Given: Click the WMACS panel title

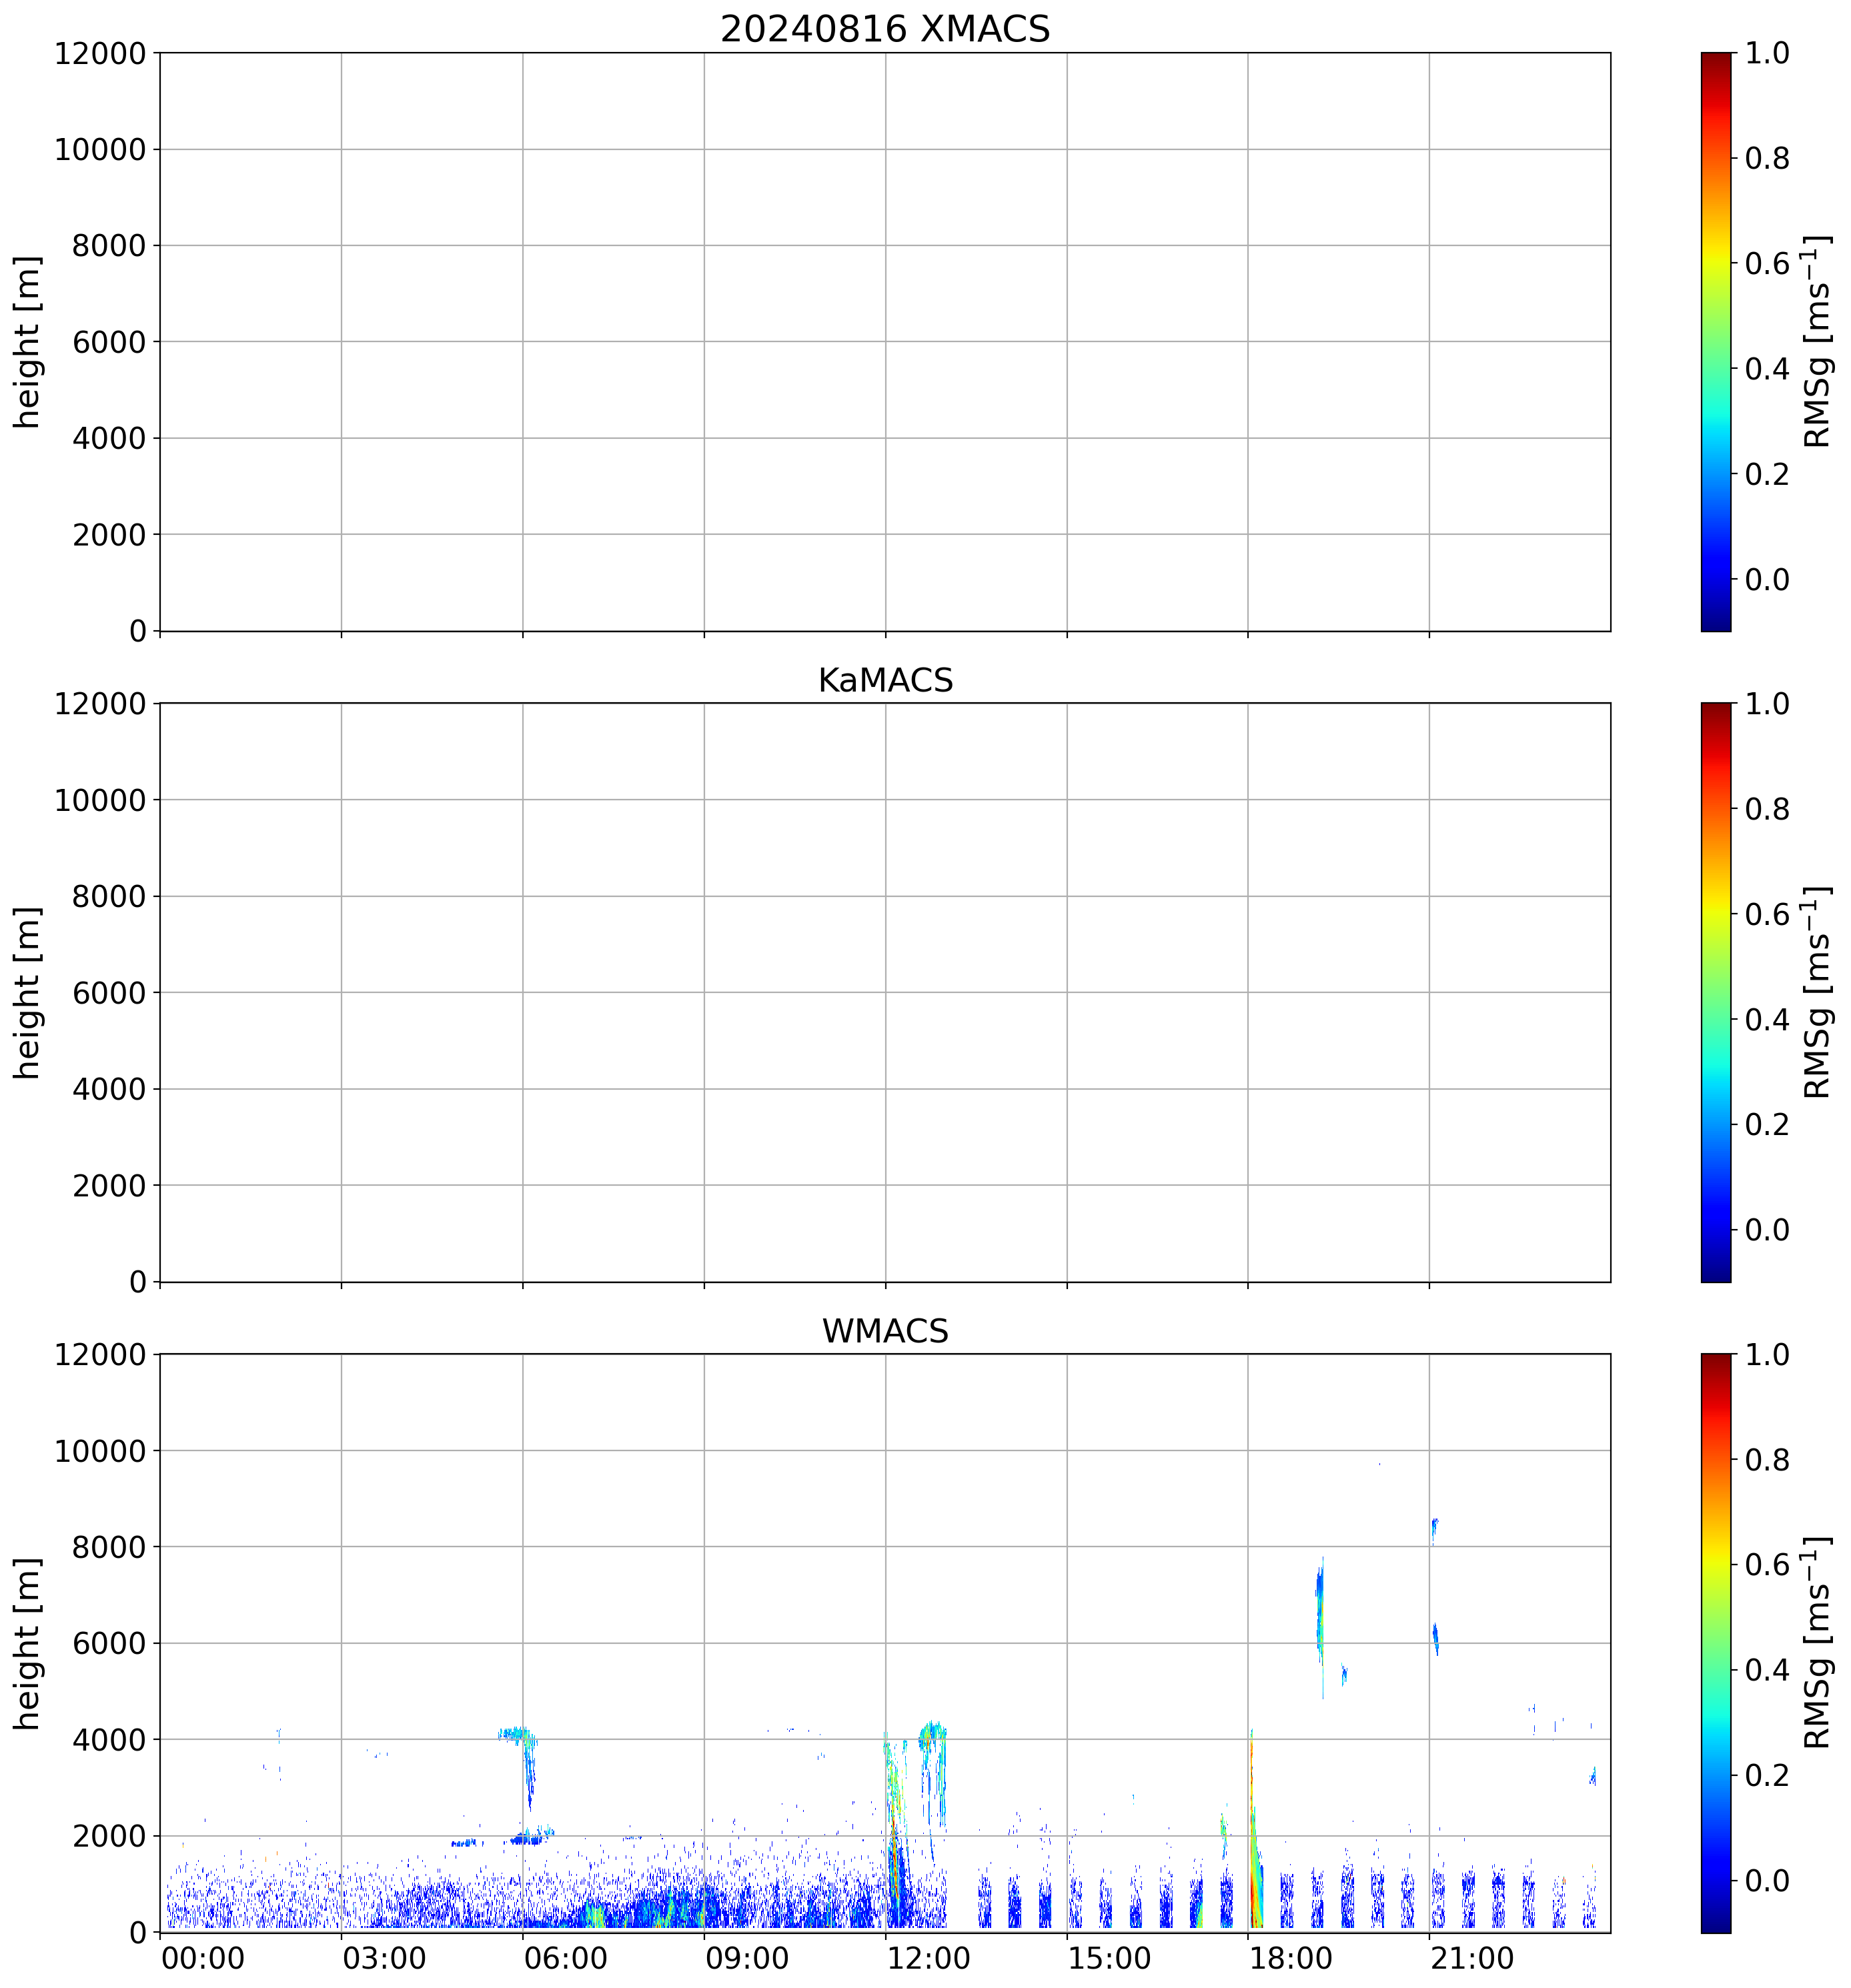Looking at the screenshot, I should (x=884, y=1331).
